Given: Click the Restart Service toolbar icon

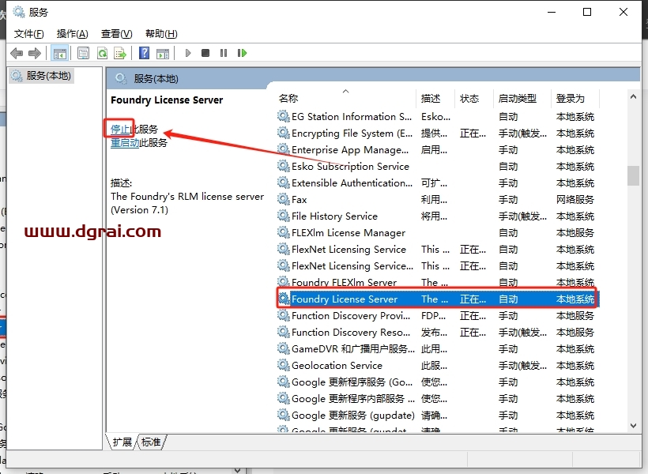Looking at the screenshot, I should coord(242,53).
